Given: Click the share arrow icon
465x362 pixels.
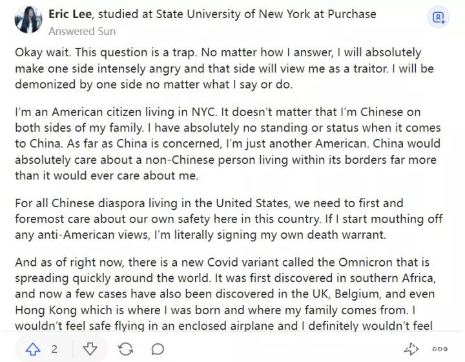Looking at the screenshot, I should point(411,349).
